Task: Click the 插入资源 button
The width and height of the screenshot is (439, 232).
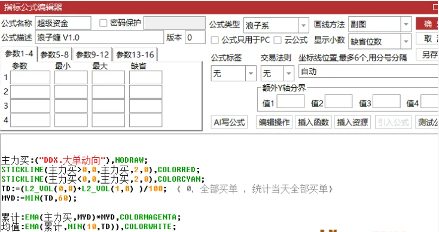Action: pyautogui.click(x=352, y=123)
